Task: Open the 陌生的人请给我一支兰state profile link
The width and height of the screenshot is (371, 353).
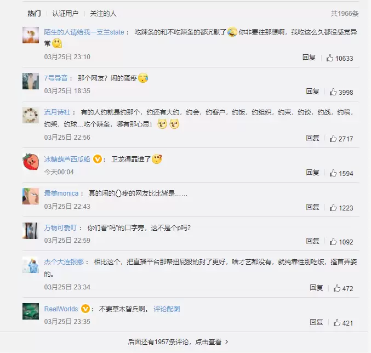Action: (84, 32)
